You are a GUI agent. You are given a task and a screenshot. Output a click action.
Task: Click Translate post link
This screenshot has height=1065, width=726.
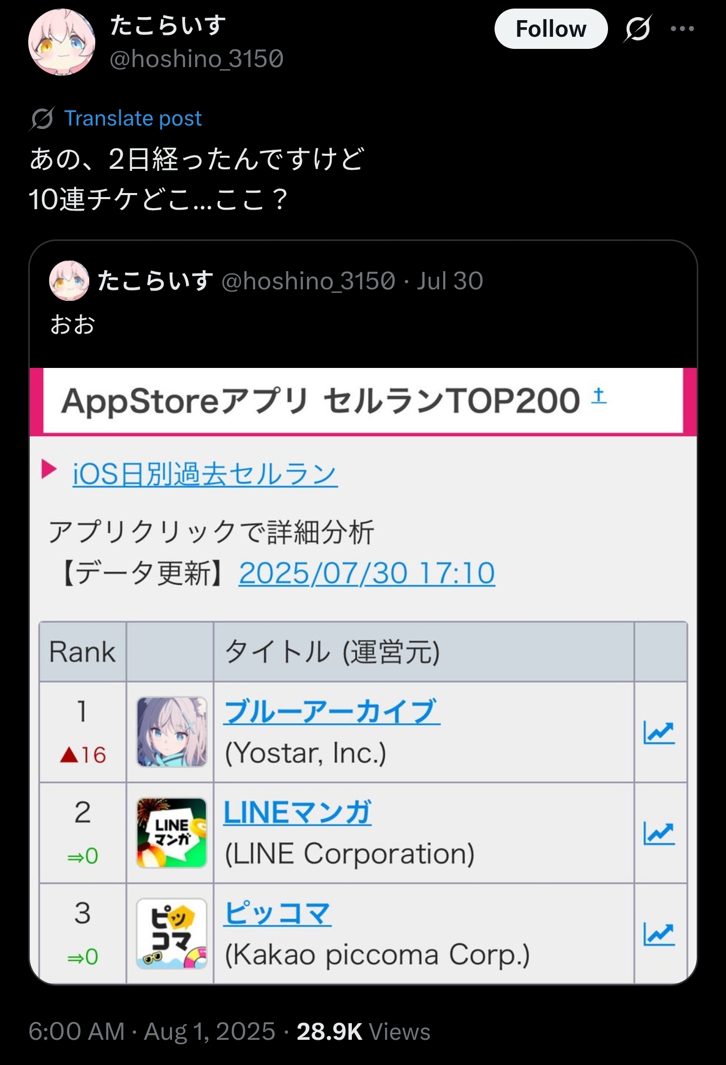coord(133,118)
